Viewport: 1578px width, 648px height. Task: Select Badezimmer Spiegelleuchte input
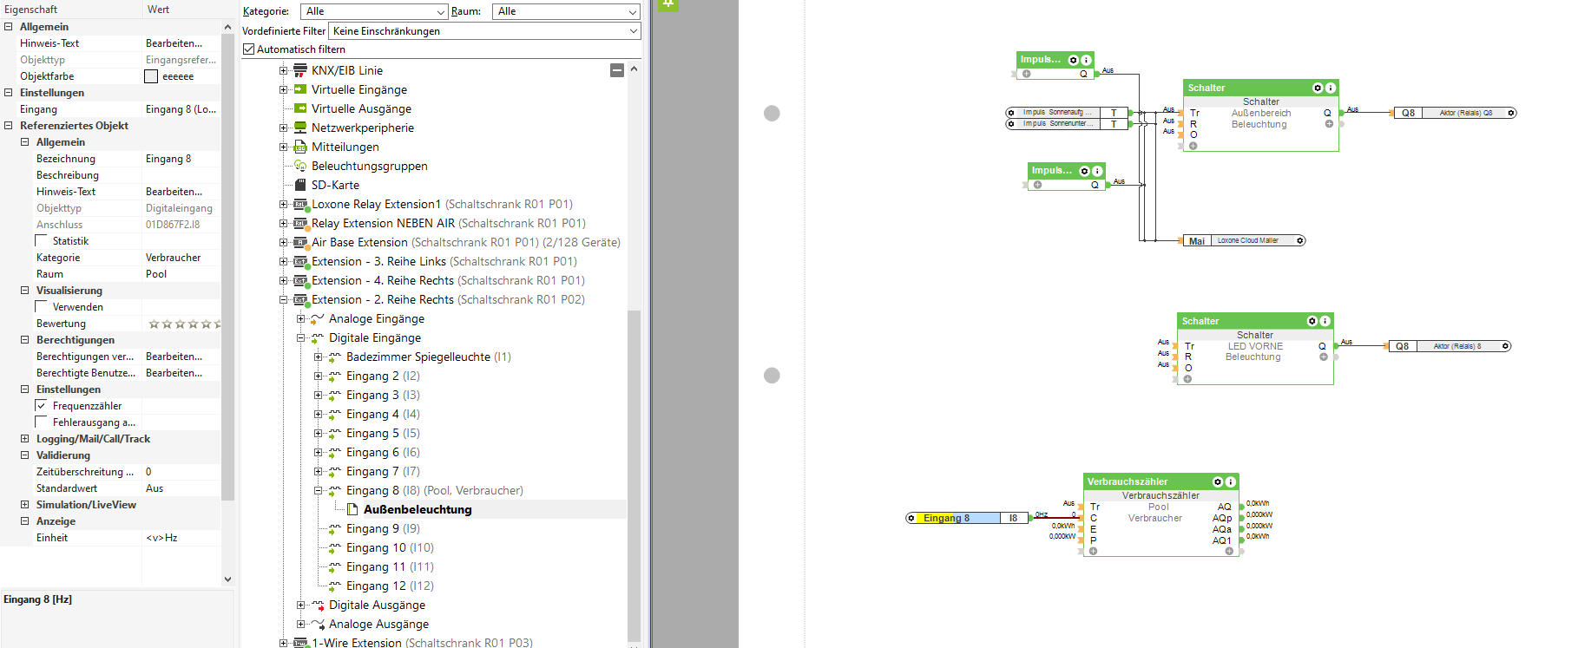(429, 357)
